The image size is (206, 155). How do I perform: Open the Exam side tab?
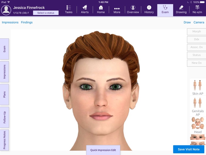point(4,49)
